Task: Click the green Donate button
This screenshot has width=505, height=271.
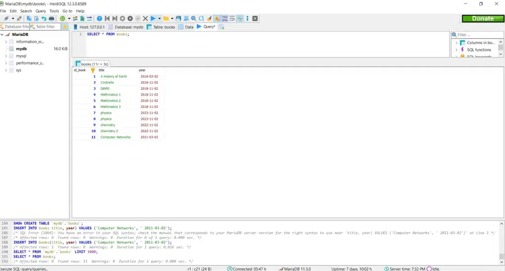Action: (x=483, y=18)
